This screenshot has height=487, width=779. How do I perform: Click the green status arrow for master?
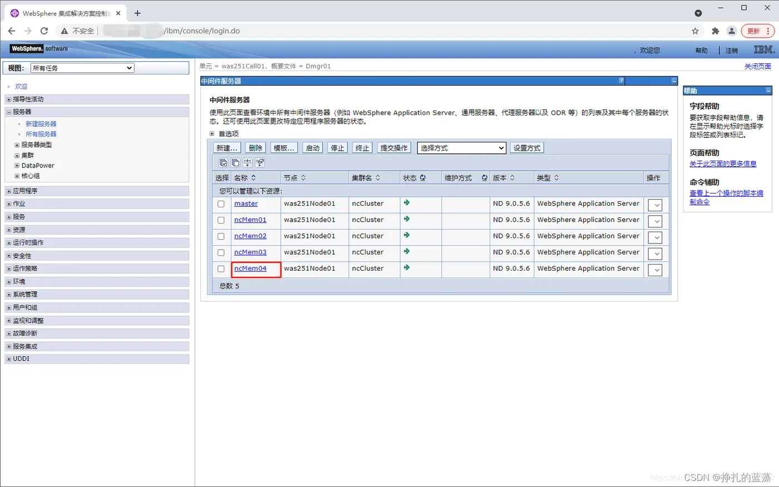(407, 203)
